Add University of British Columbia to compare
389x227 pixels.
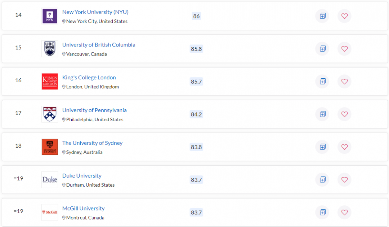pyautogui.click(x=322, y=49)
